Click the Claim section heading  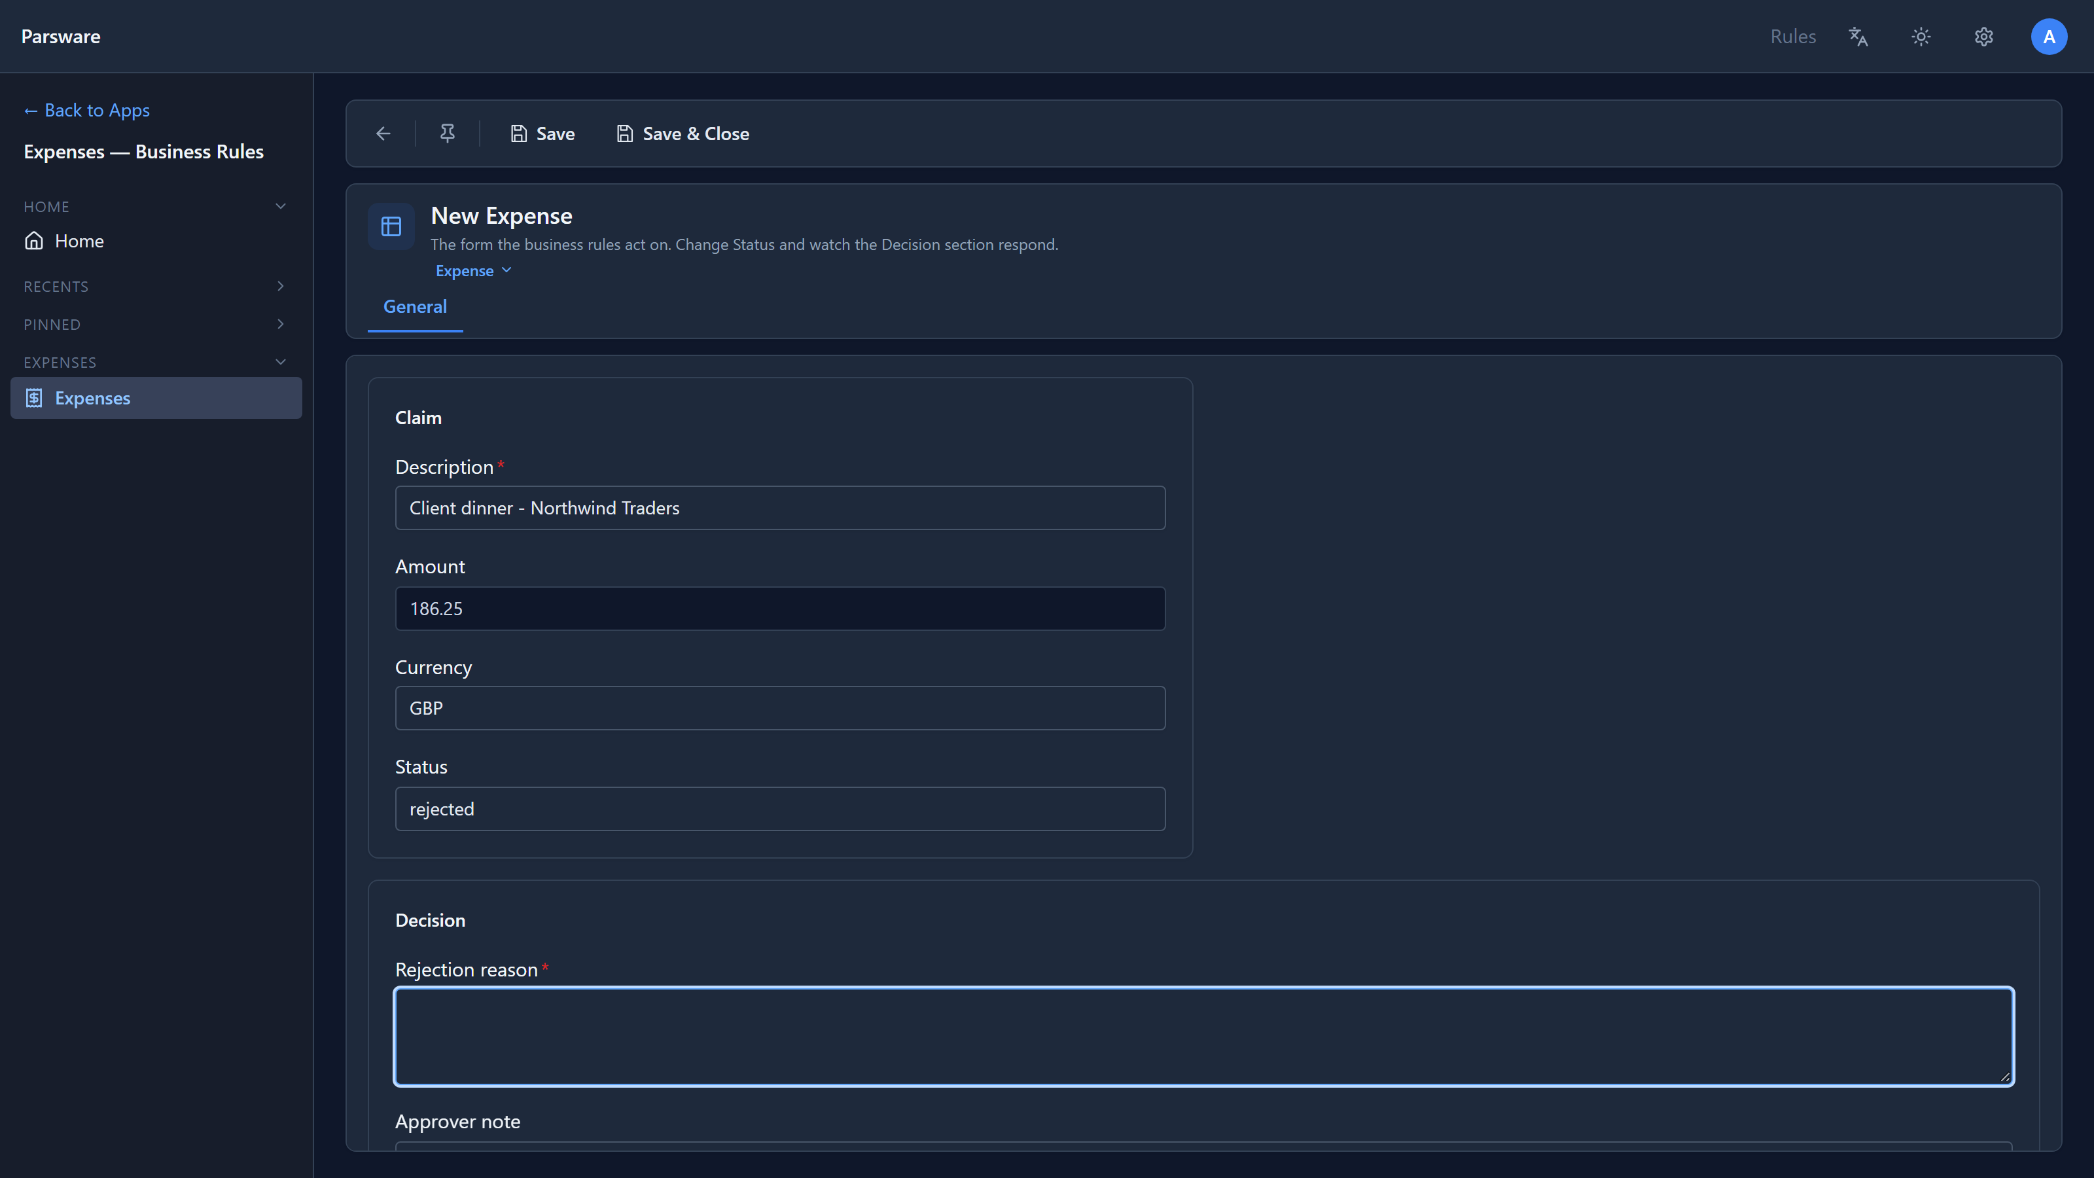419,417
